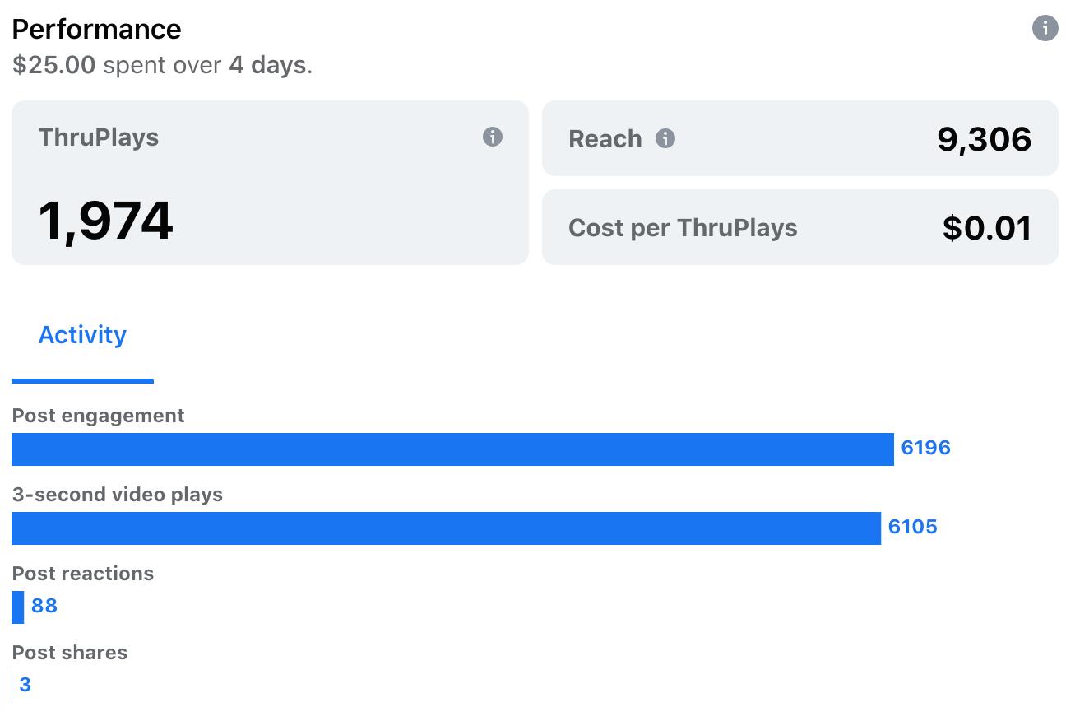Click the Reach 9,306 number
1066x721 pixels.
click(984, 139)
